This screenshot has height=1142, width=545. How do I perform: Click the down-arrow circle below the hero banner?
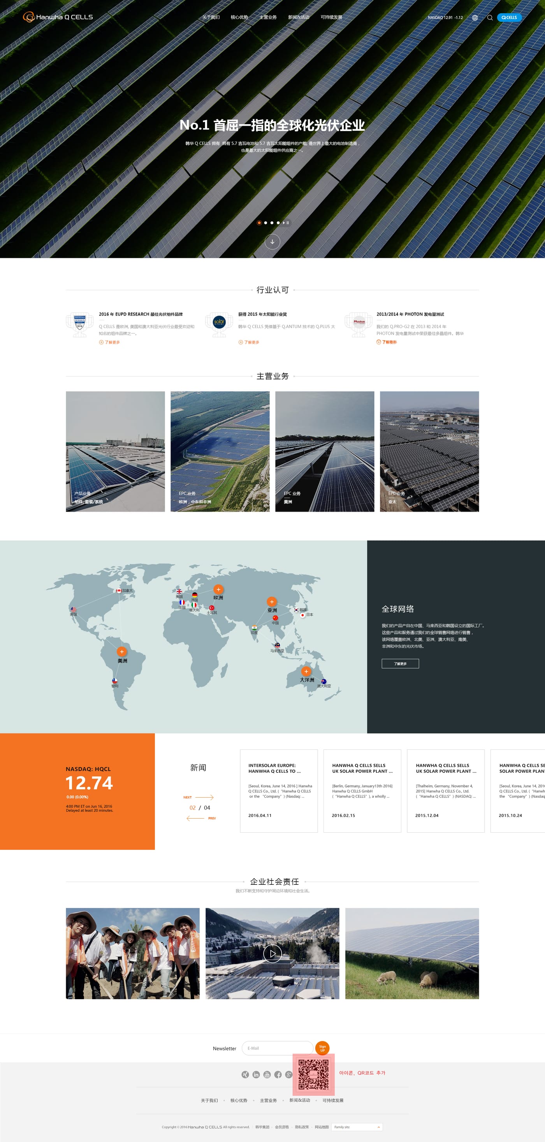coord(272,242)
